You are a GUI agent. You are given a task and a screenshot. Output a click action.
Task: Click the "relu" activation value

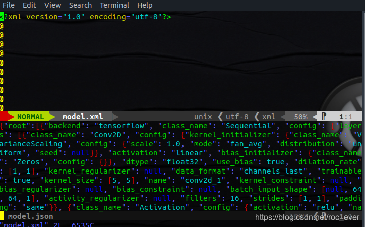326,207
